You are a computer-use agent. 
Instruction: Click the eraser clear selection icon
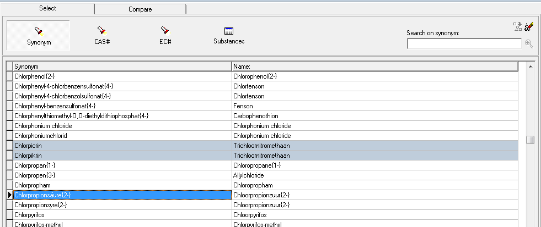529,26
